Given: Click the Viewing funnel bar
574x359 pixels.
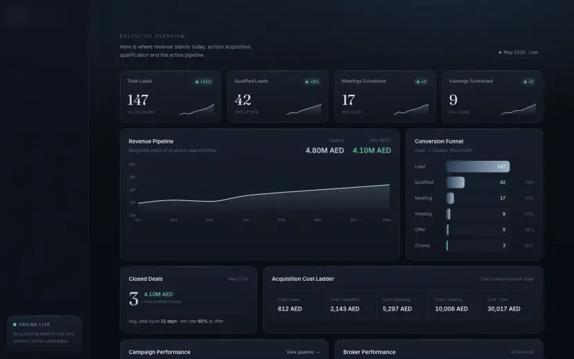Looking at the screenshot, I should coord(448,213).
